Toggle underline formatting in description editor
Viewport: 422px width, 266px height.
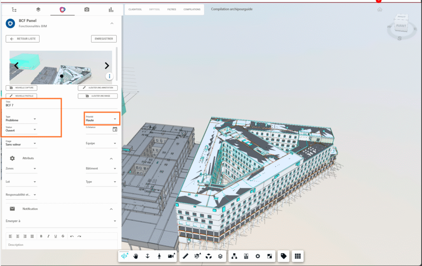pos(56,236)
